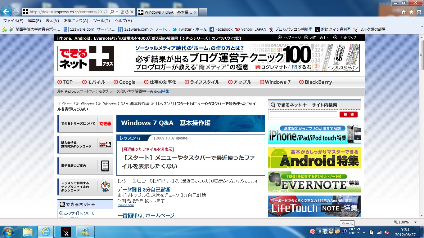Click the search magnifier in address bar

(112, 12)
